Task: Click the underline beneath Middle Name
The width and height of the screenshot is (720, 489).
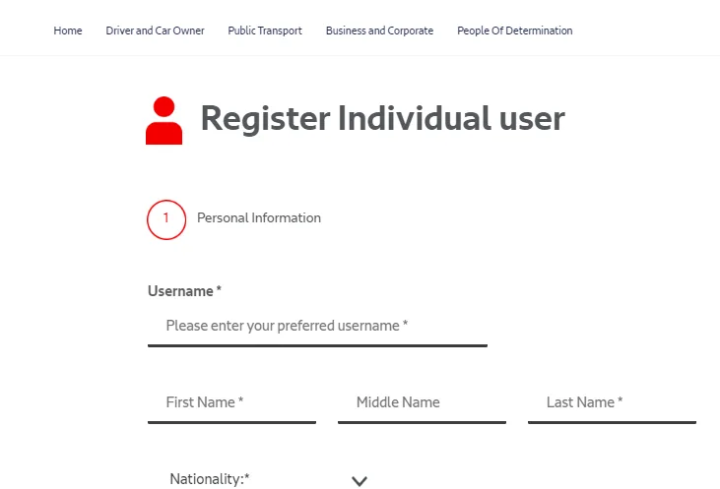Action: click(422, 422)
